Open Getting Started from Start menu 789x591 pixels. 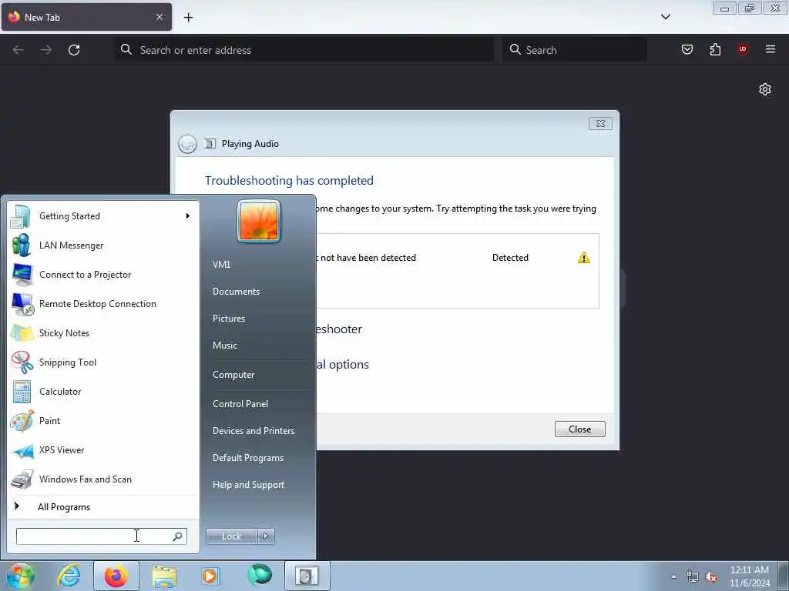(104, 216)
